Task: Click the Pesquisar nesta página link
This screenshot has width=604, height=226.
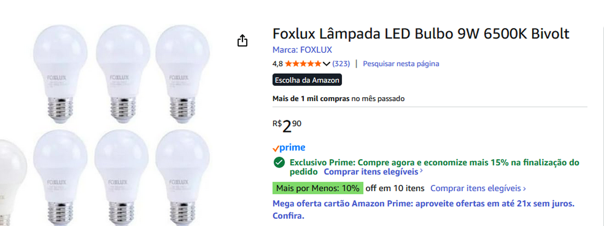Action: 401,64
